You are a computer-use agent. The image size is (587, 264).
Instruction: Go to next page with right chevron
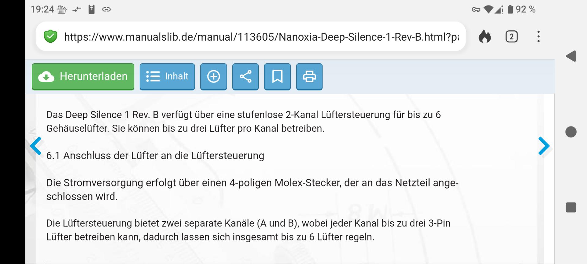(544, 146)
